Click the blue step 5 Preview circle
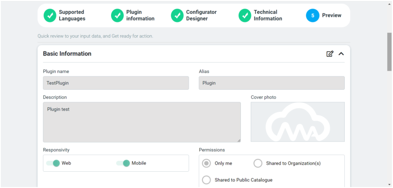The image size is (393, 188). pos(313,15)
